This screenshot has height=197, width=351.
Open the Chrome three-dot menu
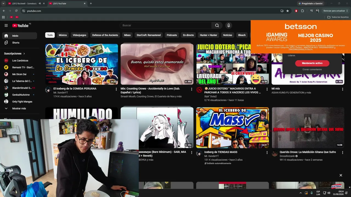[x=347, y=11]
